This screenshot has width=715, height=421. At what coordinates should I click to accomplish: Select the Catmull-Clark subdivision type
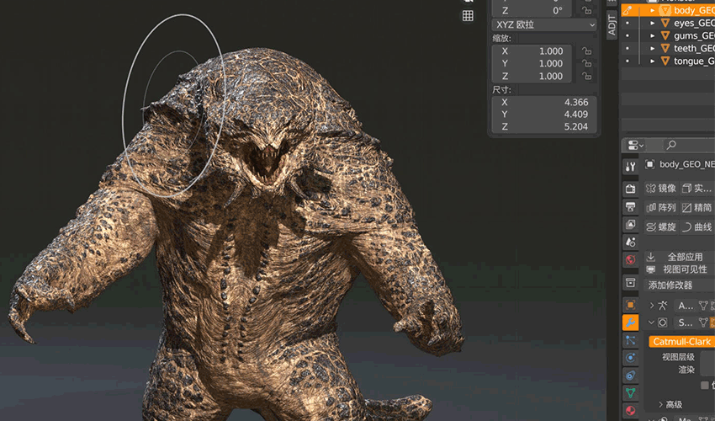[x=681, y=342]
